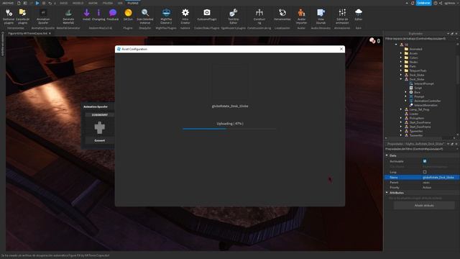Click the Rain cloud Editor plugin
460x259 pixels.
point(359,14)
